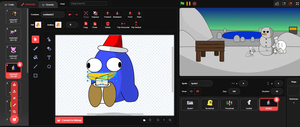Viewport: 300px width, 127px height.
Task: Select the Text tool
Action: click(x=49, y=57)
